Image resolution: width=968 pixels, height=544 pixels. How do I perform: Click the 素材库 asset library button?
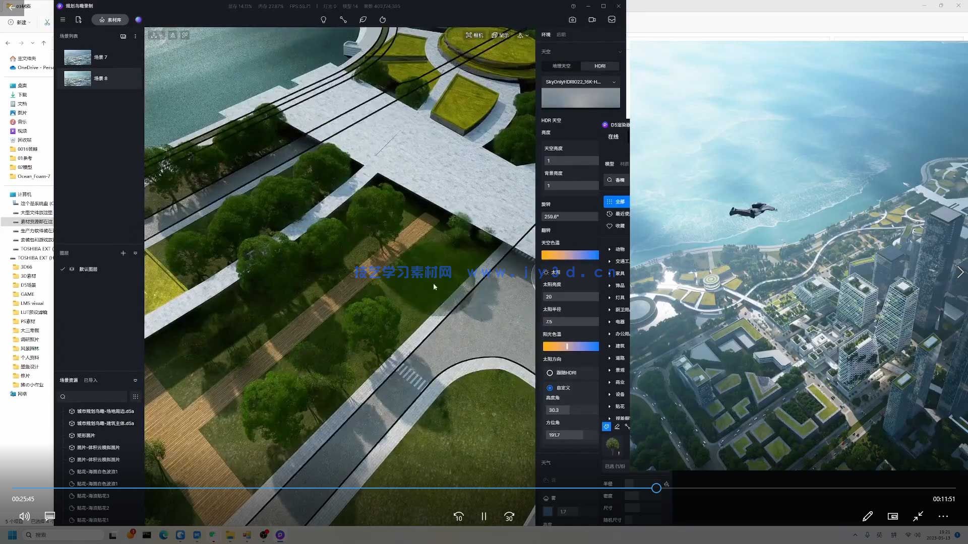click(110, 20)
